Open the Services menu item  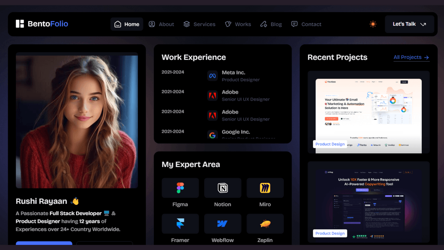[199, 24]
